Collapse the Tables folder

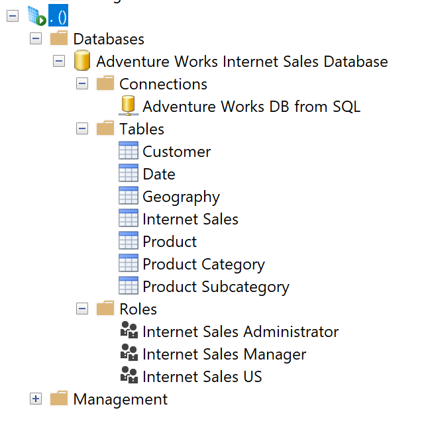[x=82, y=129]
